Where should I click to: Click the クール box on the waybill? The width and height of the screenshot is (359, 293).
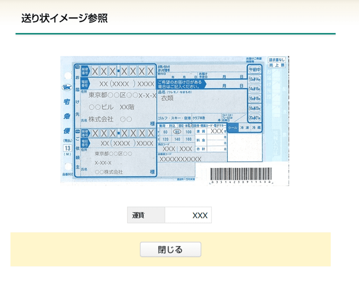pos(233,128)
